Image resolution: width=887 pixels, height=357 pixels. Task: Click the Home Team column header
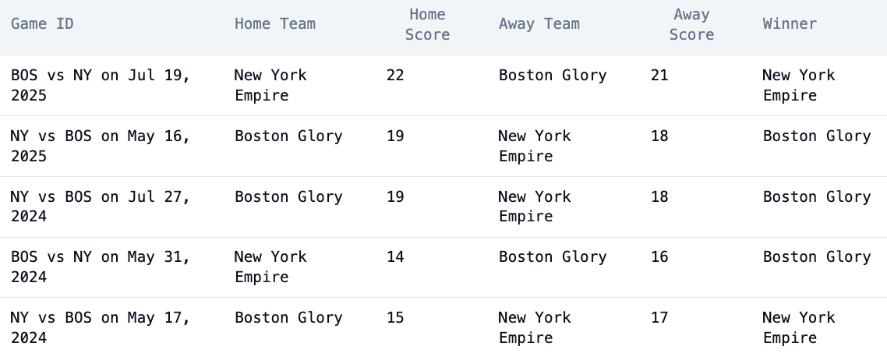coord(274,24)
